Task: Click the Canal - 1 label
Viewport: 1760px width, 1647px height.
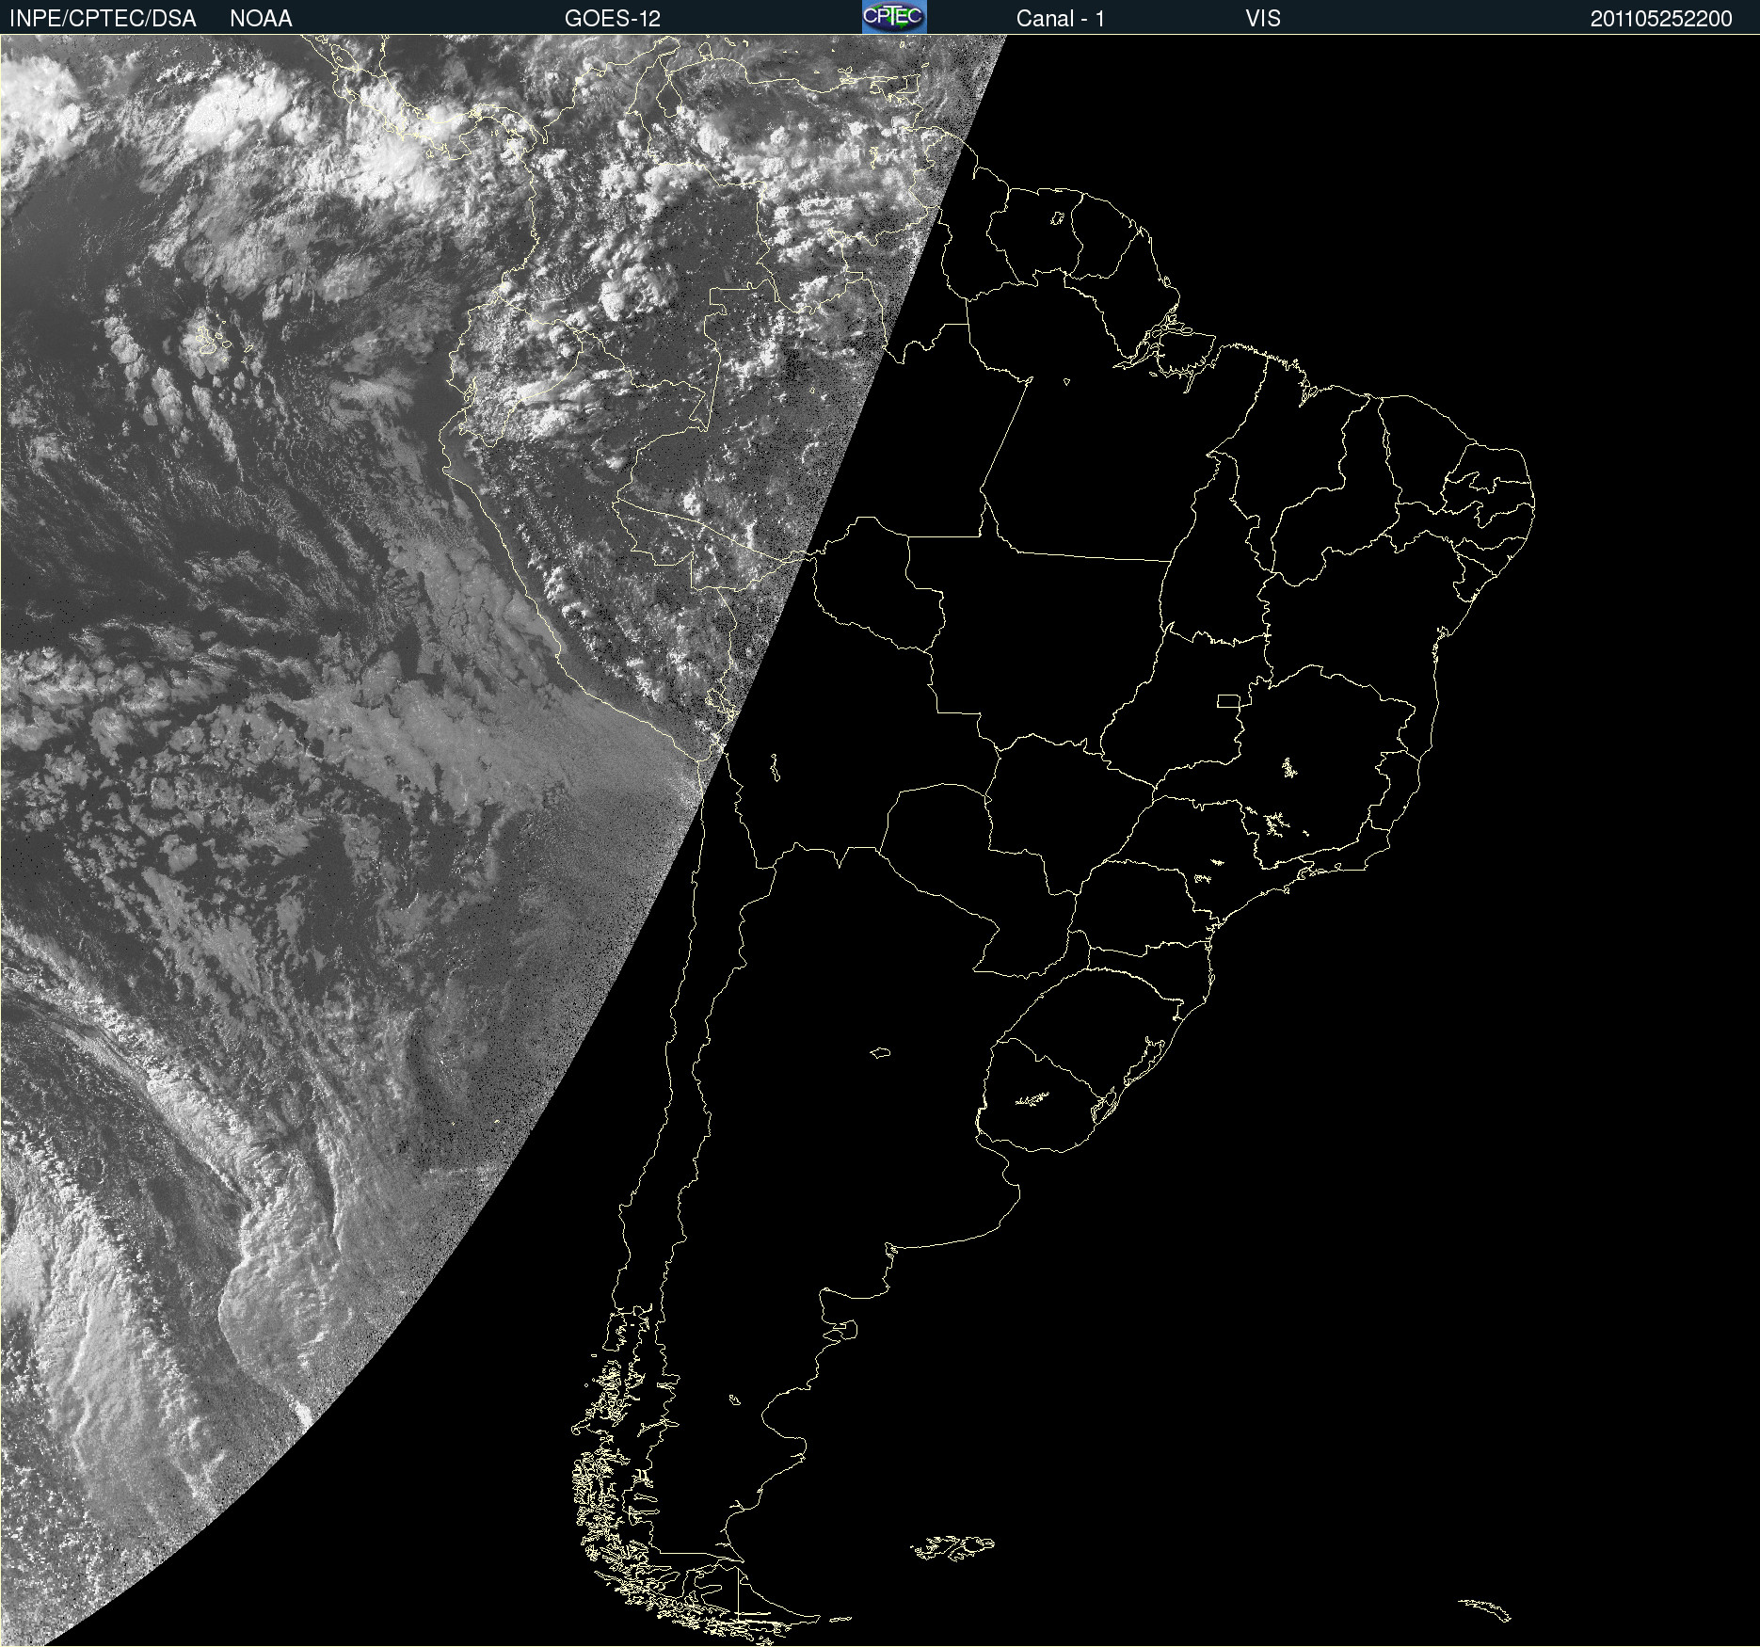Action: [x=1061, y=19]
